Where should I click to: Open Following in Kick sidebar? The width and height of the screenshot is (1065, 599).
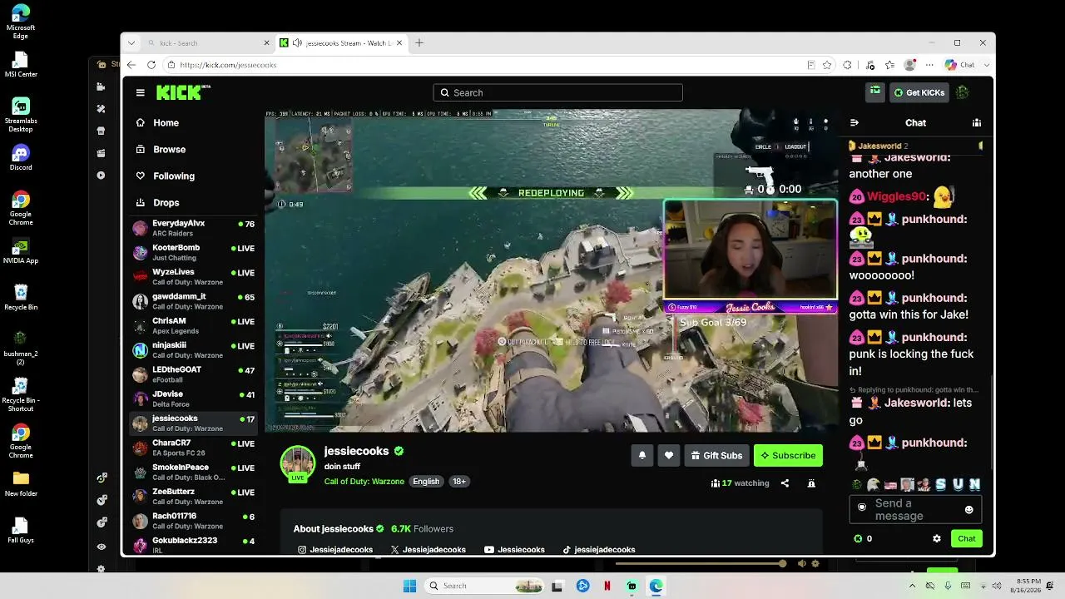pyautogui.click(x=174, y=176)
